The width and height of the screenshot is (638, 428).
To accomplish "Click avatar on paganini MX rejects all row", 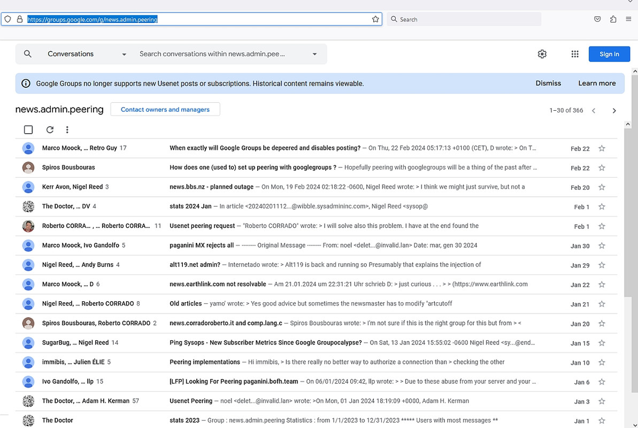I will pyautogui.click(x=28, y=246).
